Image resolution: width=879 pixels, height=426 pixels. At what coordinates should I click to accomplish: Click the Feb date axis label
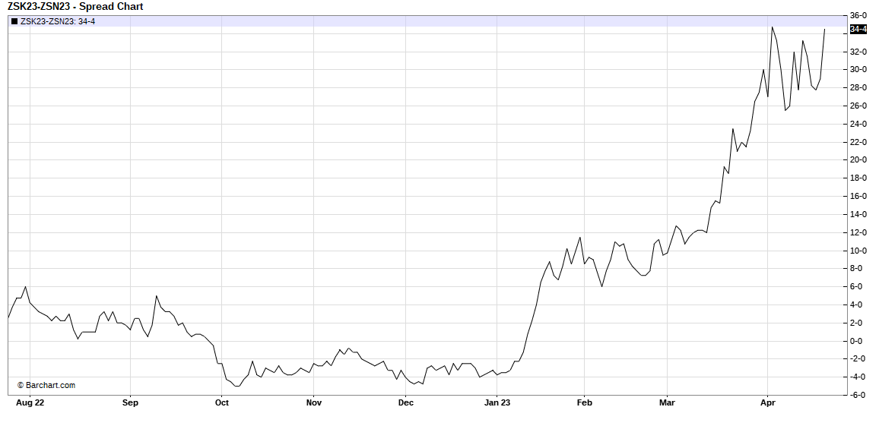point(584,402)
